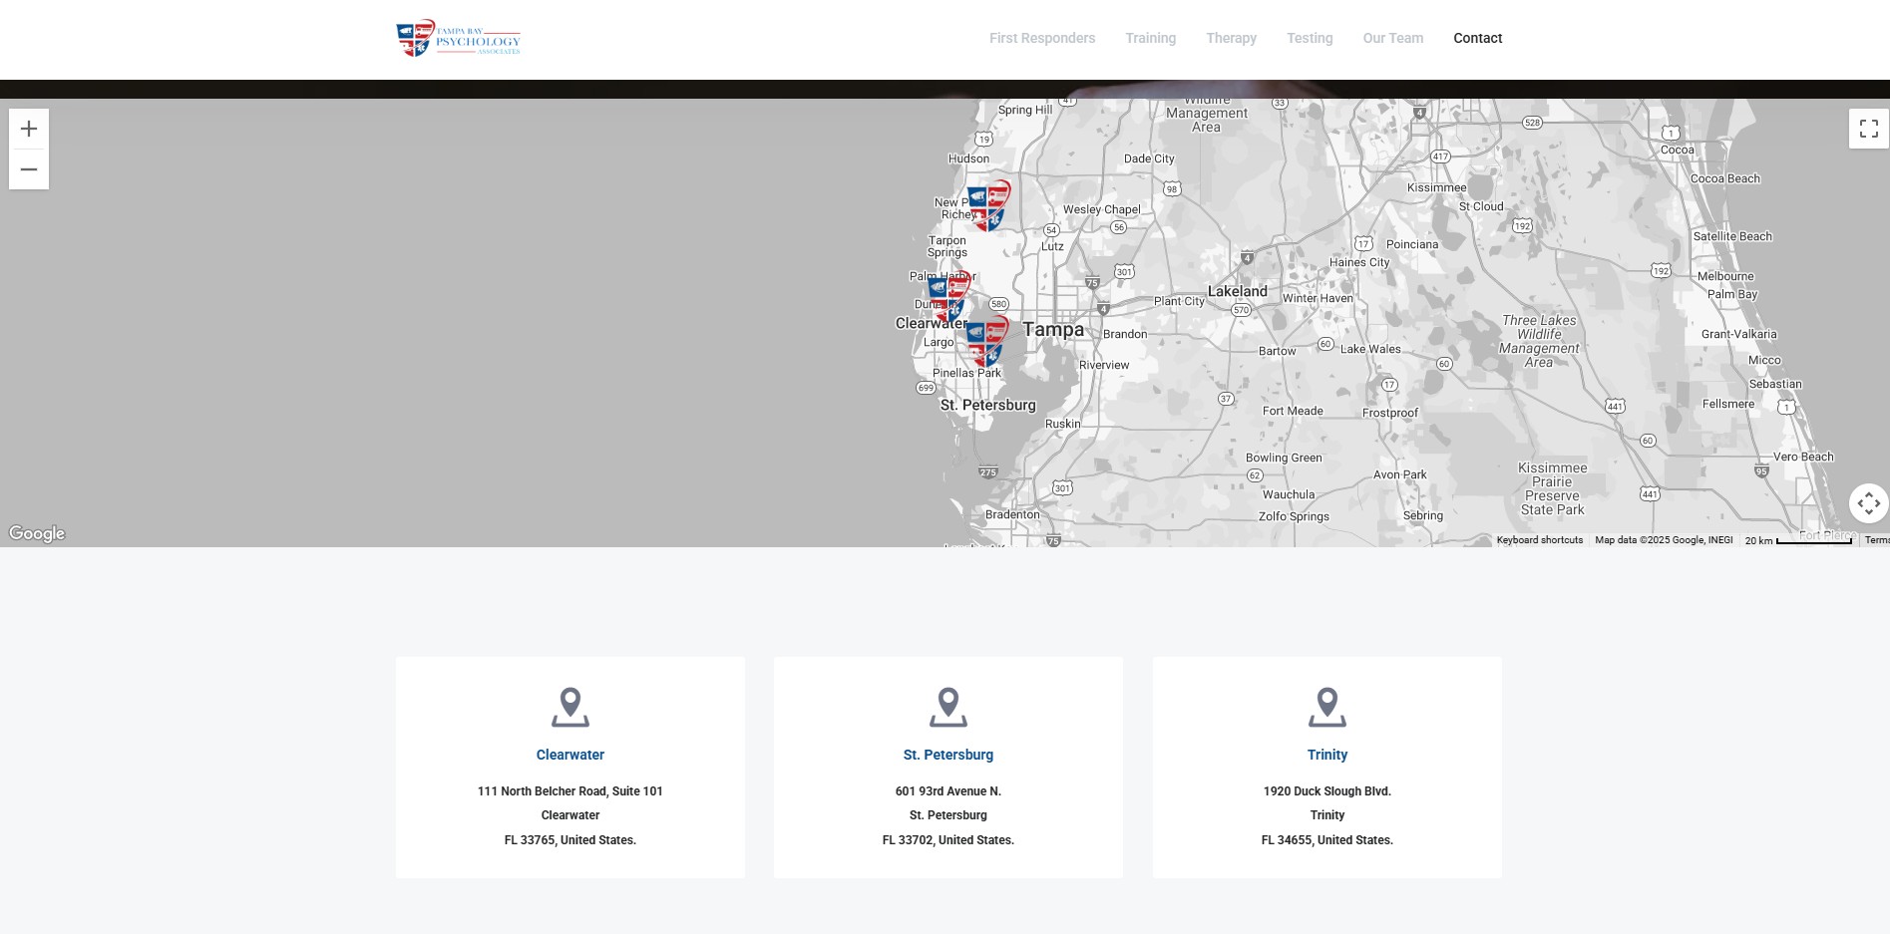This screenshot has height=934, width=1890.
Task: Click the Clearwater office map marker
Action: (x=948, y=298)
